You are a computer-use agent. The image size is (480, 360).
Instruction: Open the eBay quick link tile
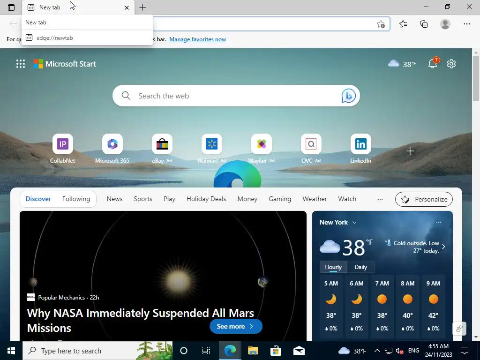(162, 149)
